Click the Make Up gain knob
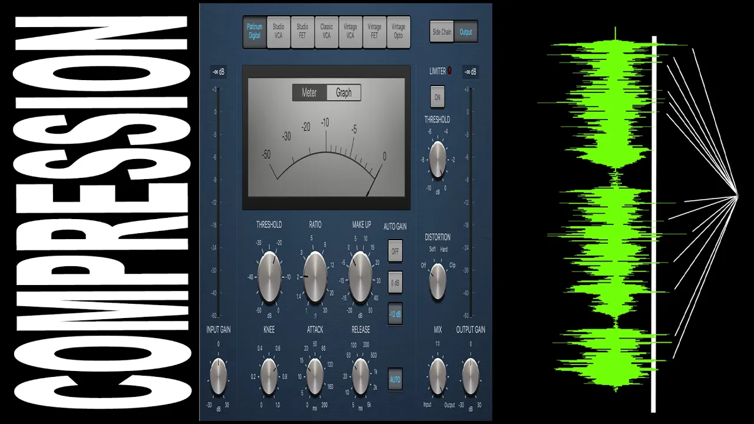The width and height of the screenshot is (754, 424). click(x=361, y=277)
